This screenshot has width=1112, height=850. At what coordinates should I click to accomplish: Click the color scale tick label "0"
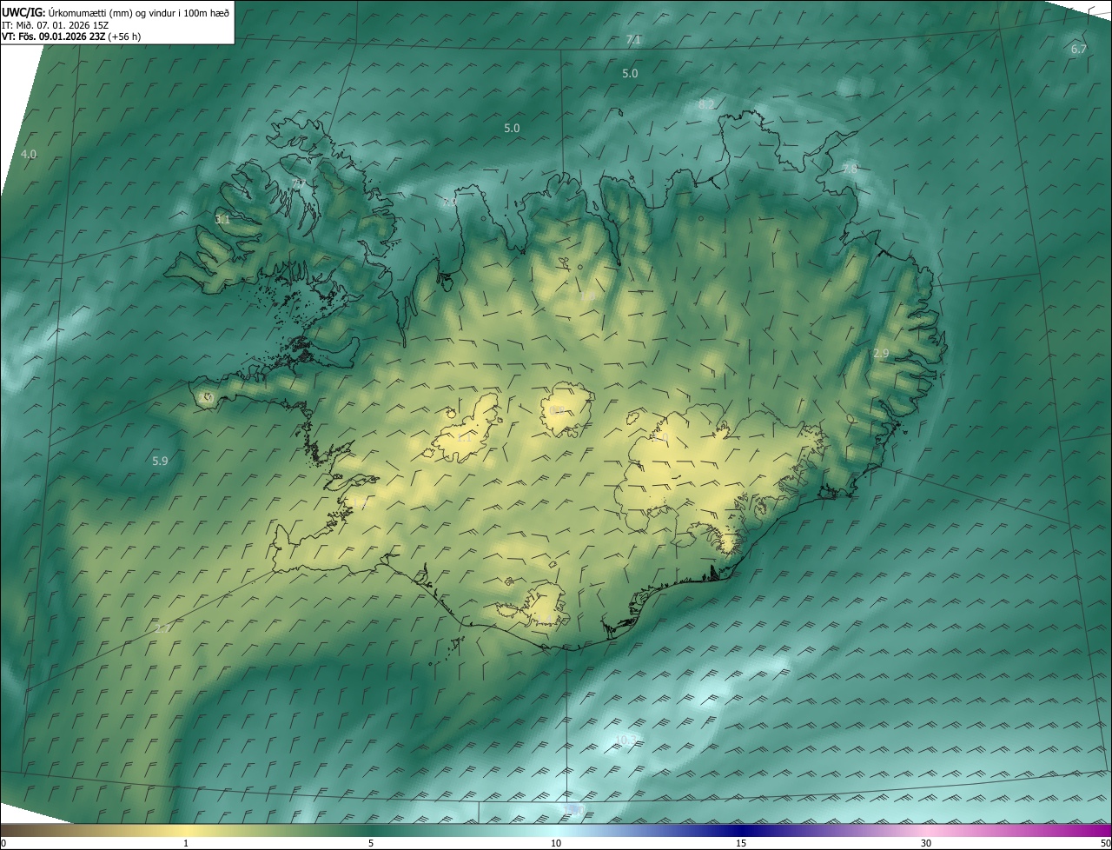3,843
